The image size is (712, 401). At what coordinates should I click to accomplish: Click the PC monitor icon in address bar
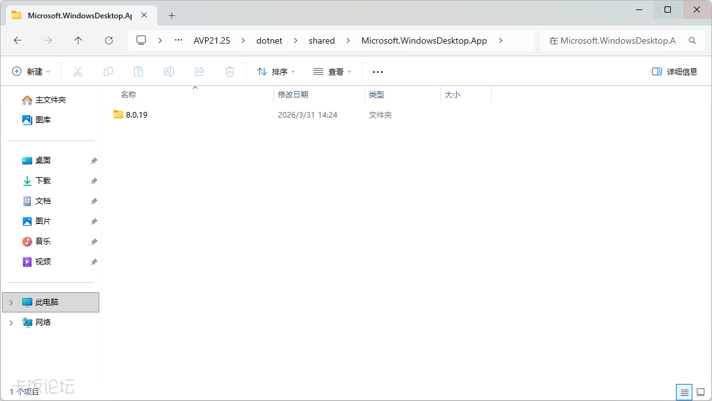[141, 40]
